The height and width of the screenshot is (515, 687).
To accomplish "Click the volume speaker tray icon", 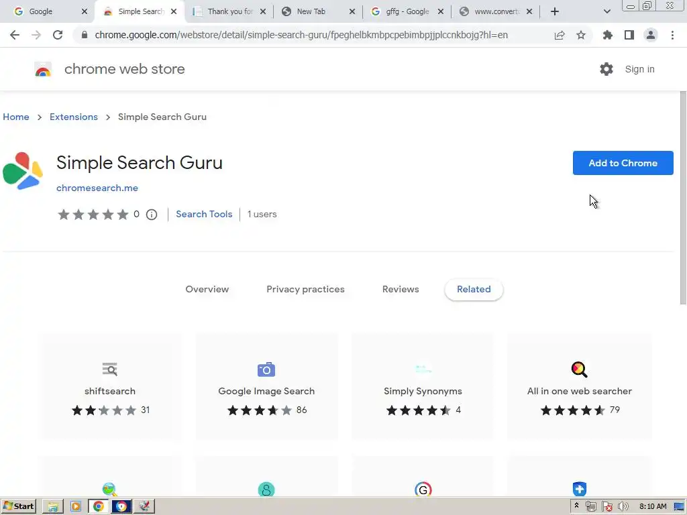I will (623, 507).
